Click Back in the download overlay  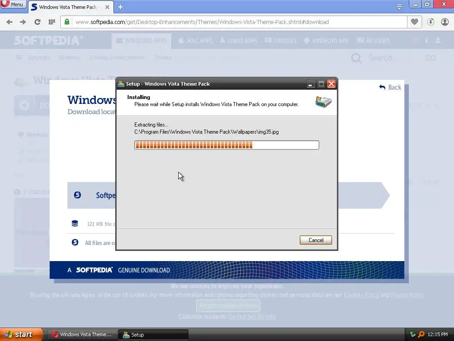[390, 87]
